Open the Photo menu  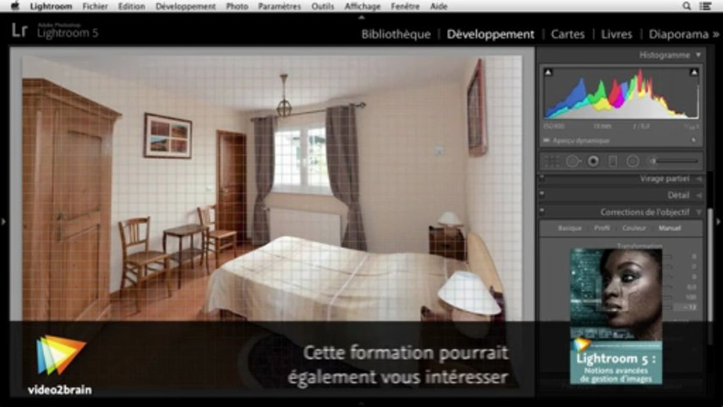click(237, 6)
